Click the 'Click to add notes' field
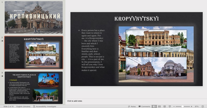Viewport: 207px width, 108px height. [x=75, y=101]
